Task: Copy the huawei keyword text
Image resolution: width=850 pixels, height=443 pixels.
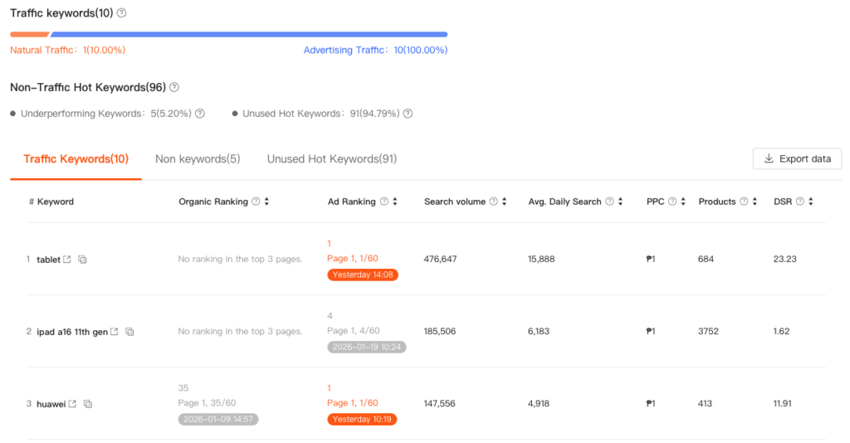Action: click(87, 404)
